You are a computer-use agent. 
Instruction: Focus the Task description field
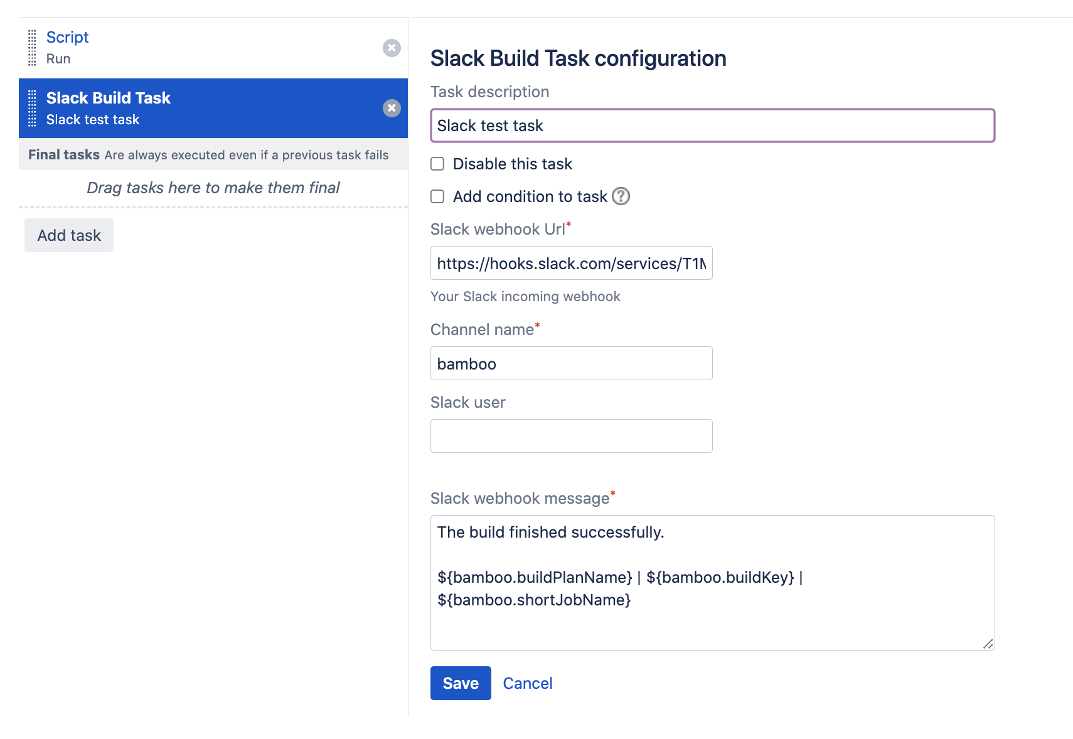click(x=712, y=125)
